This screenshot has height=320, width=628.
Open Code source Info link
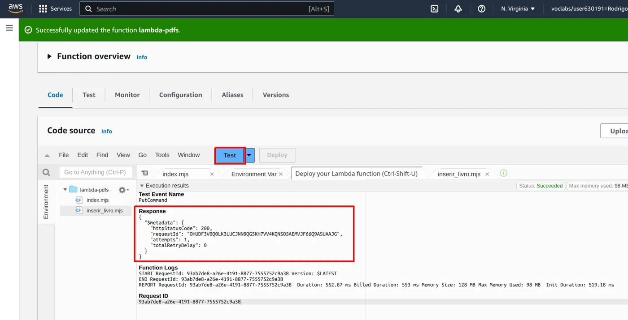pyautogui.click(x=107, y=132)
